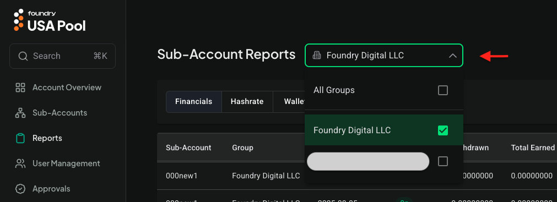Viewport: 557px width, 202px height.
Task: Check the All Groups checkbox
Action: (442, 90)
